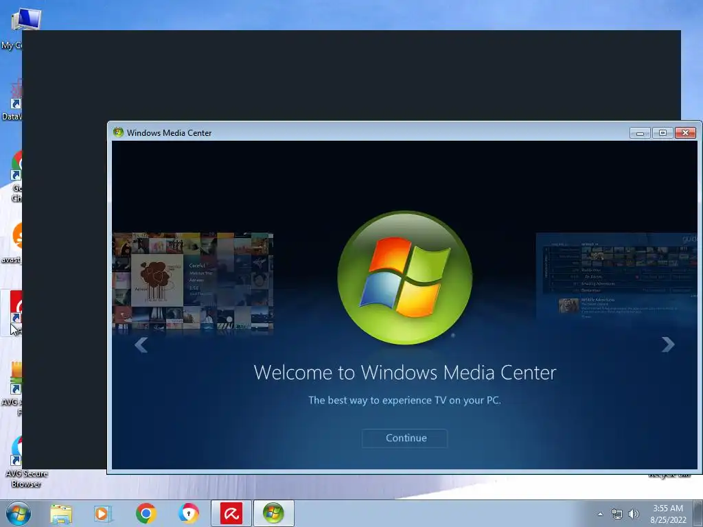Show hidden system tray icons arrow
The height and width of the screenshot is (527, 703).
pyautogui.click(x=600, y=514)
